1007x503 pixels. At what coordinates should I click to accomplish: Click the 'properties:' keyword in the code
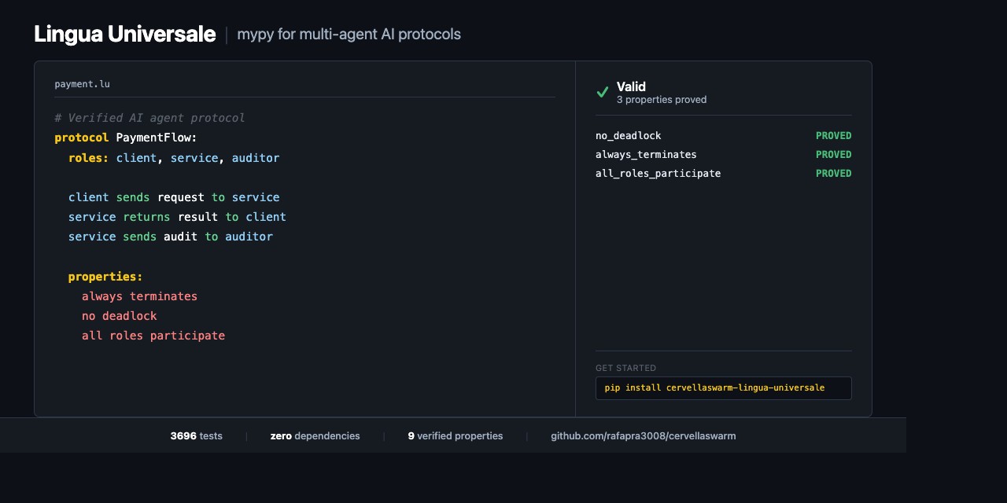pos(105,277)
